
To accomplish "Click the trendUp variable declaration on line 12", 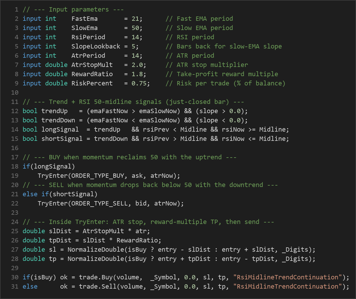I will [54, 111].
